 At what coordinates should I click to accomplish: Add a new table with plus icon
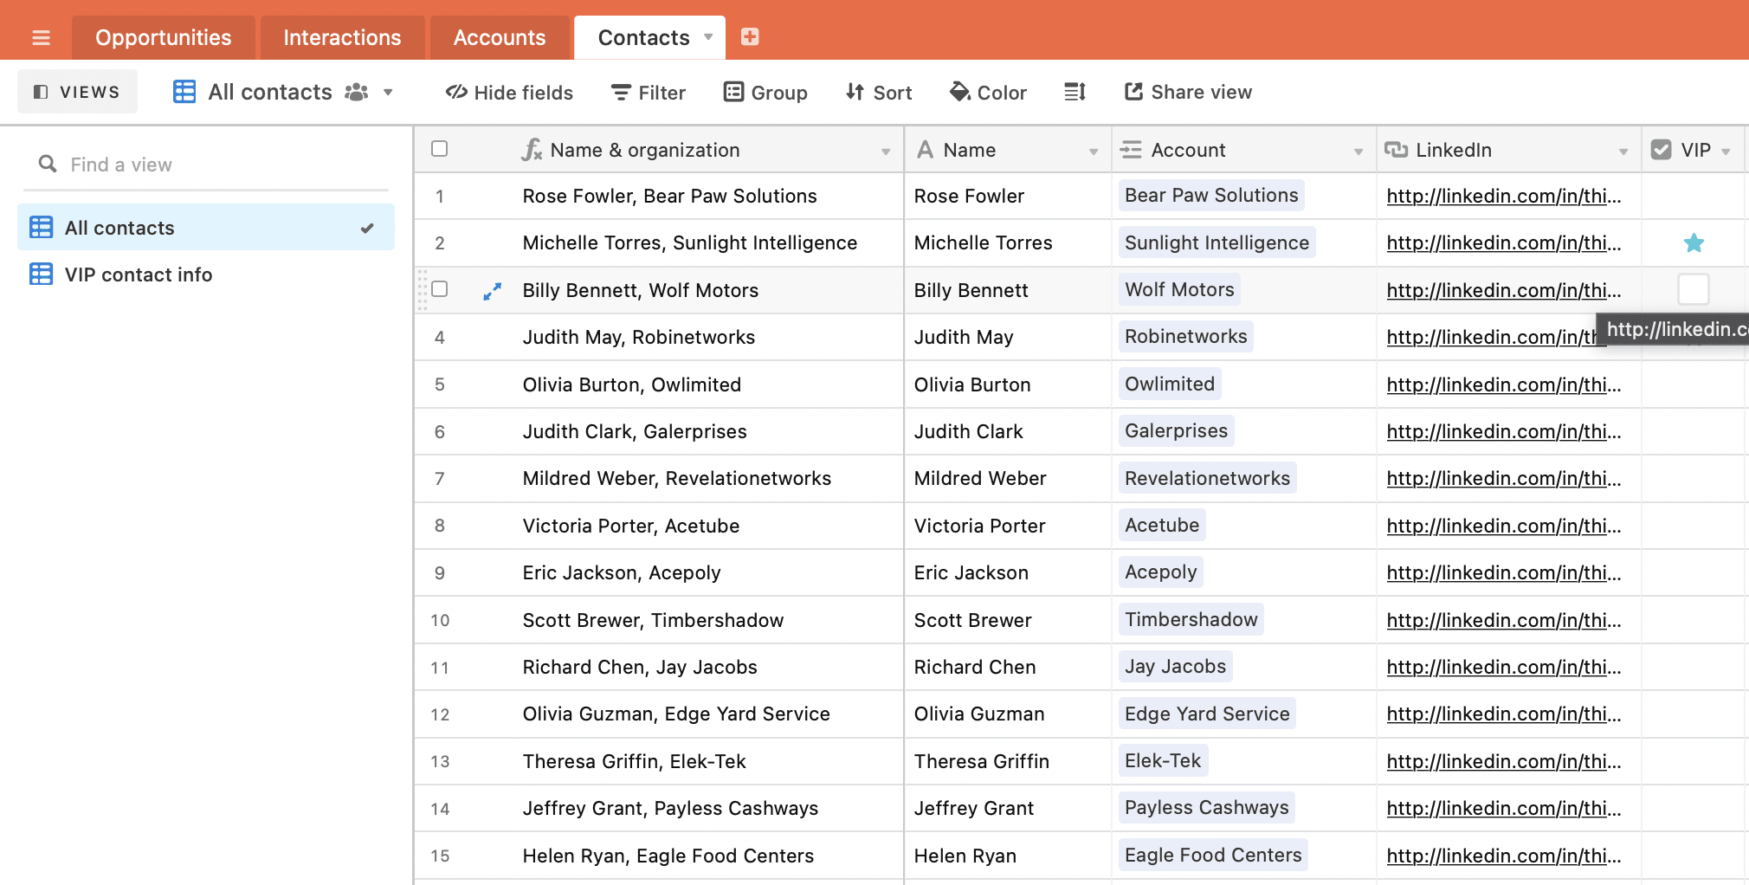pyautogui.click(x=750, y=36)
